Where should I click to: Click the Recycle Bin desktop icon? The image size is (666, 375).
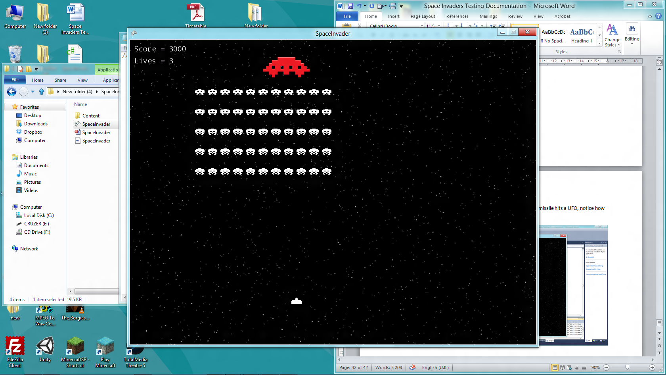[15, 54]
